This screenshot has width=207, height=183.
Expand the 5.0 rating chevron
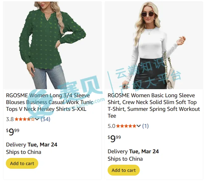139,126
